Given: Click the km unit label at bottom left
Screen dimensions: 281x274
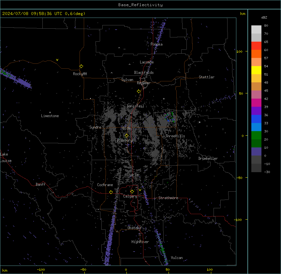Looking at the screenshot, I should [5, 270].
